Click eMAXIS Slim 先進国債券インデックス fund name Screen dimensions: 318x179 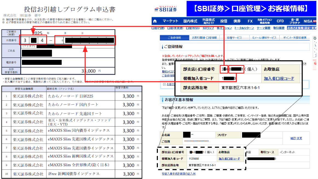(x=81, y=148)
